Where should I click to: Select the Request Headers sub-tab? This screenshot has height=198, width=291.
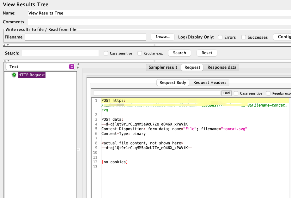point(210,83)
